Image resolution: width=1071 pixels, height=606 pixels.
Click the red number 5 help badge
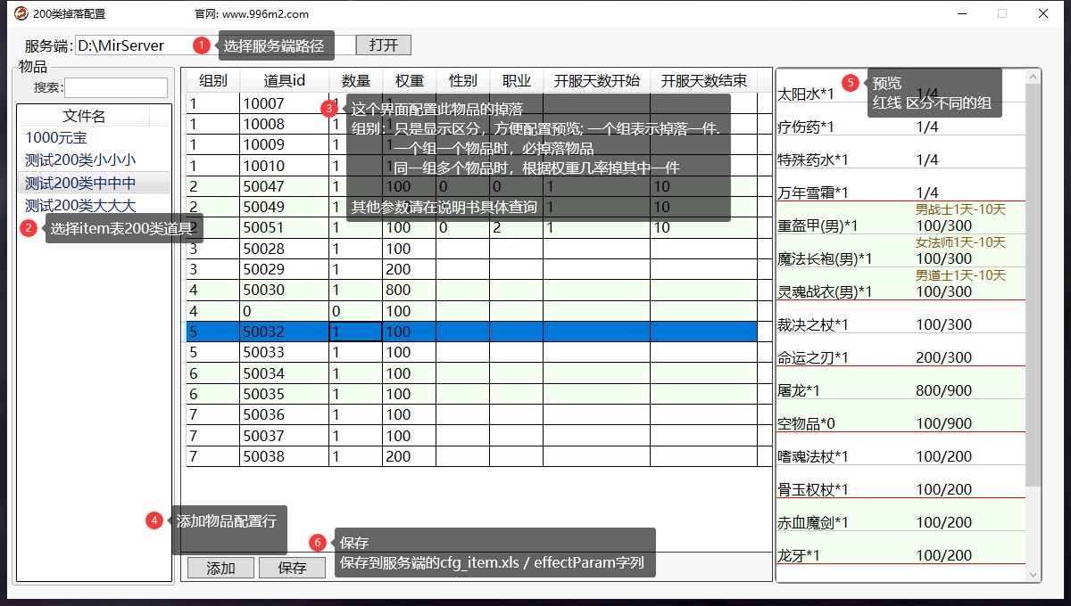point(850,83)
